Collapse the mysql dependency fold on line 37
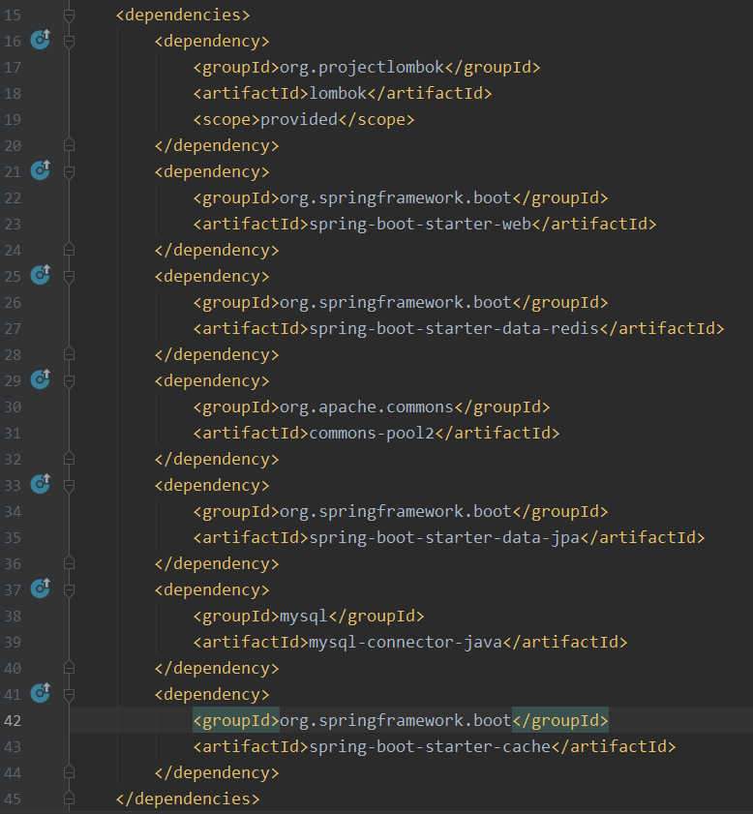Screen dimensions: 753x814 pos(69,589)
